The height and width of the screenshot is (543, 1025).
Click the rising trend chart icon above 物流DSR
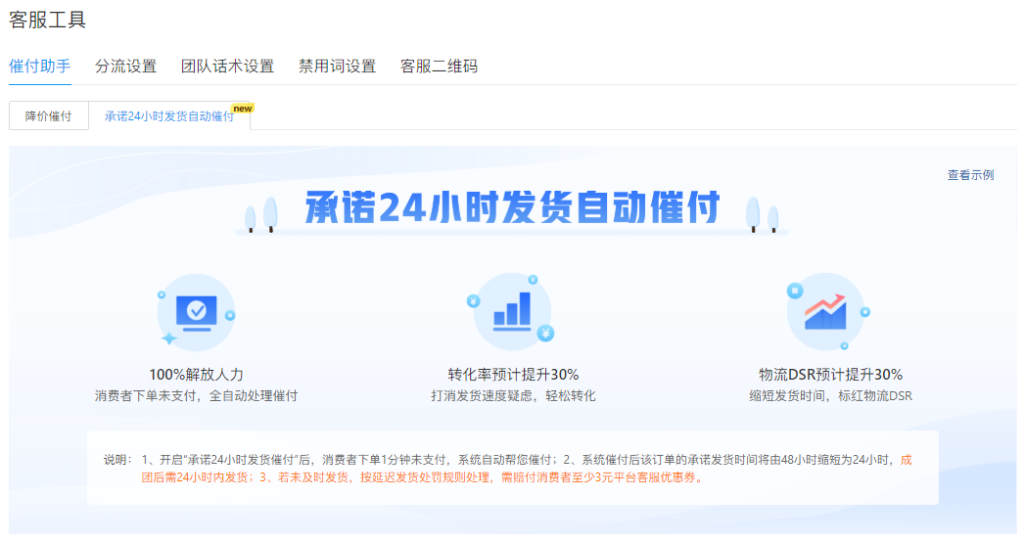(826, 312)
